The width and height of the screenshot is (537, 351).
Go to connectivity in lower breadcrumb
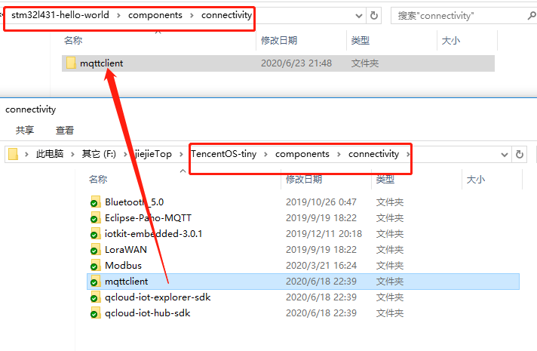coord(373,154)
